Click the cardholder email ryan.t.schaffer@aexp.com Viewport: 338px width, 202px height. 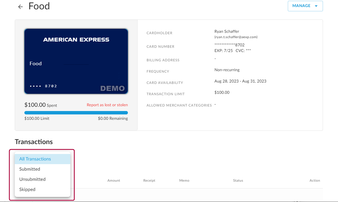point(236,37)
